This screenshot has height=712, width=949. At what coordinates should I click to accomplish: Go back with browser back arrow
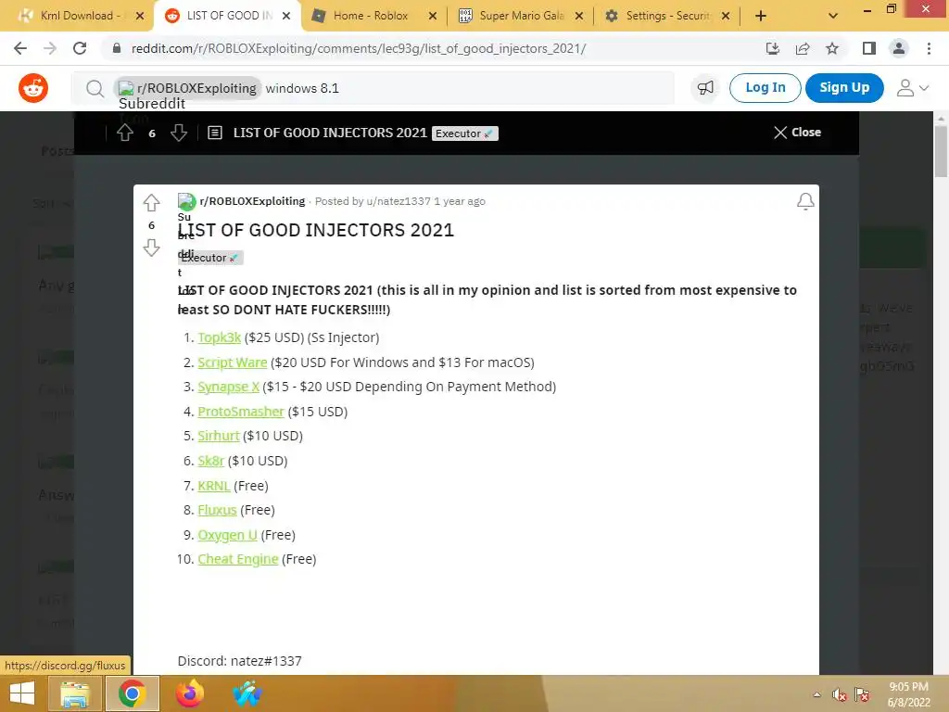click(20, 48)
